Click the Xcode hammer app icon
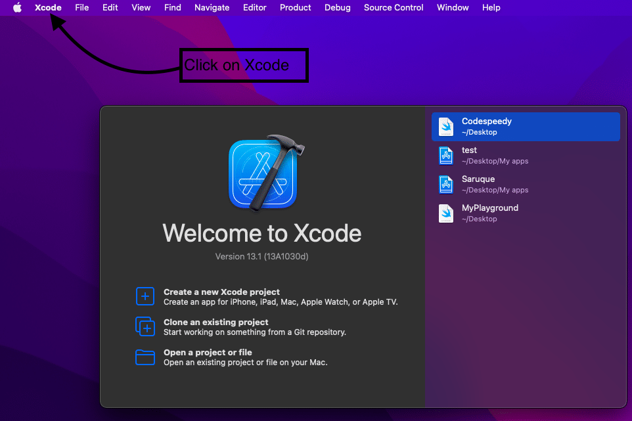 coord(265,173)
